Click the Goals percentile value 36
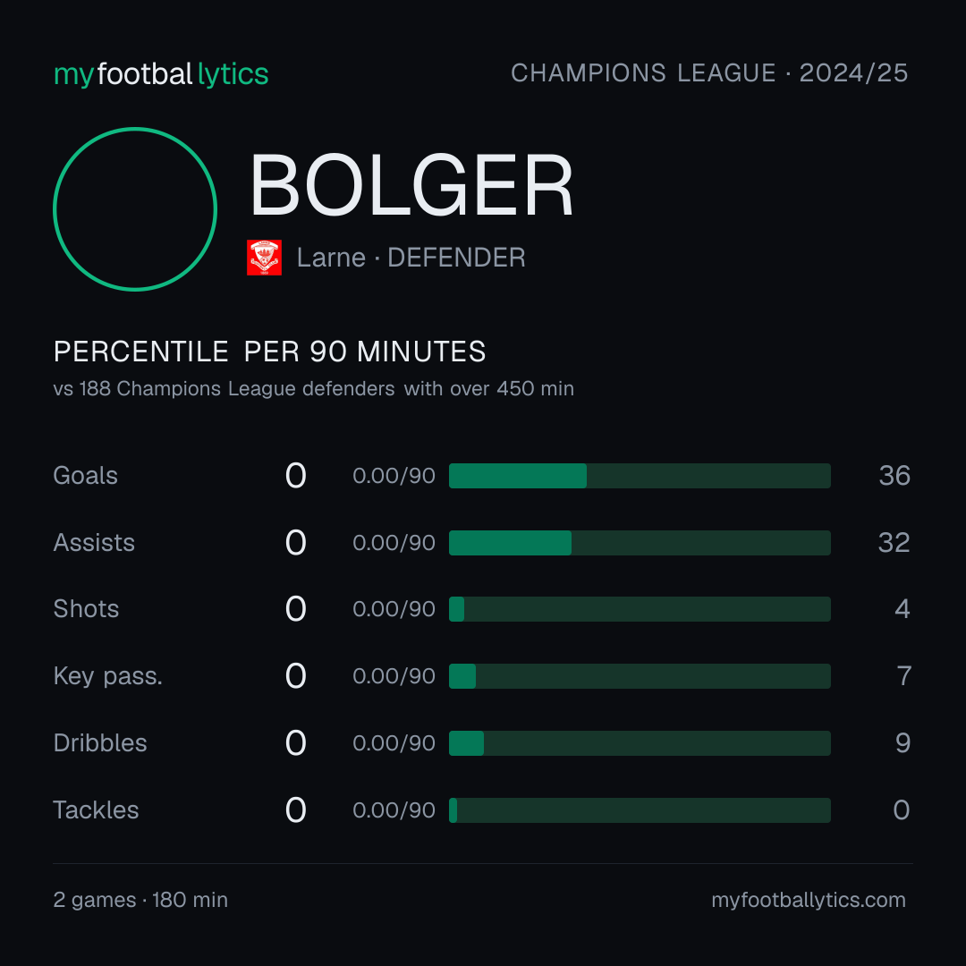 coord(894,476)
